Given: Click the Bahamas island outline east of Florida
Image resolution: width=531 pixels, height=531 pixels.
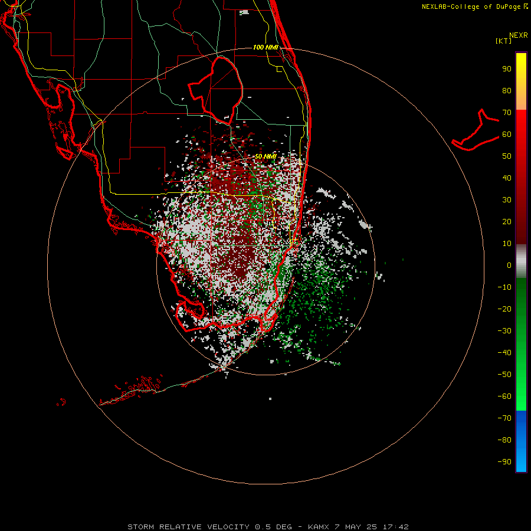Looking at the screenshot, I should [476, 130].
